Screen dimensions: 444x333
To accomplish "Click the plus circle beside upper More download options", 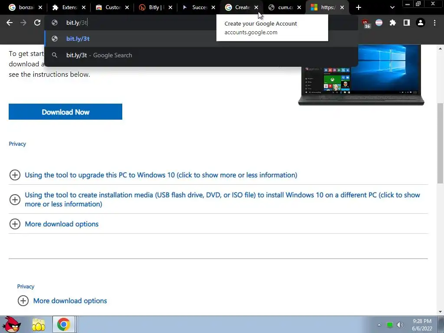I will coord(15,224).
